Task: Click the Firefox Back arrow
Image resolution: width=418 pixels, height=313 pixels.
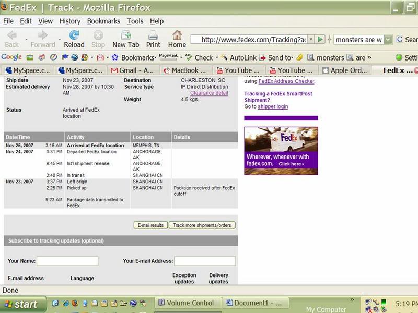Action: click(x=12, y=39)
